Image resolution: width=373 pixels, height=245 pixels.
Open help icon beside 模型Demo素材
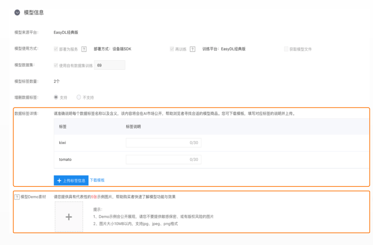coord(17,197)
